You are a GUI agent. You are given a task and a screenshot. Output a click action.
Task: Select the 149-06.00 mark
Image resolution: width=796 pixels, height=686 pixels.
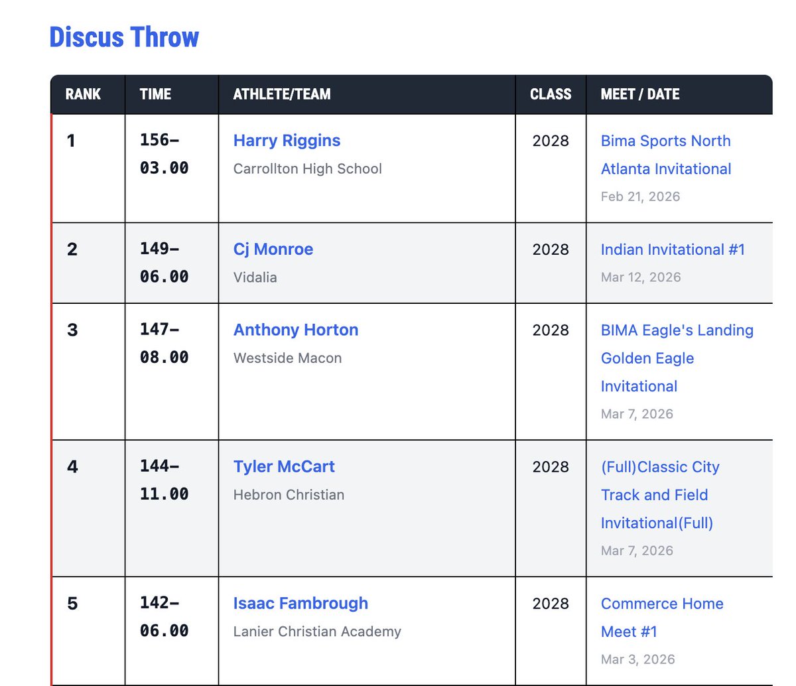tap(164, 263)
